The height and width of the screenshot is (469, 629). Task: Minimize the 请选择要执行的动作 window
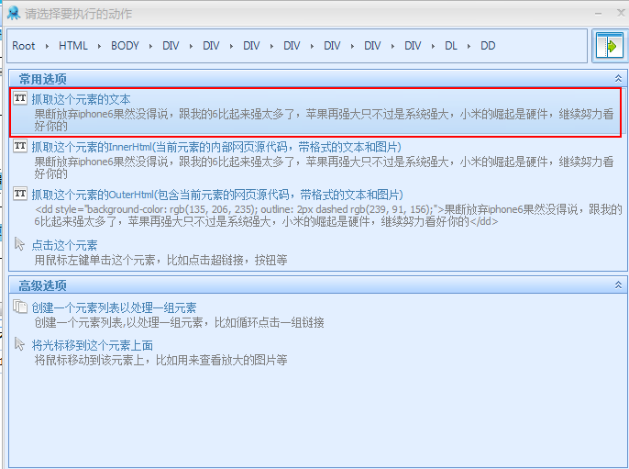599,14
